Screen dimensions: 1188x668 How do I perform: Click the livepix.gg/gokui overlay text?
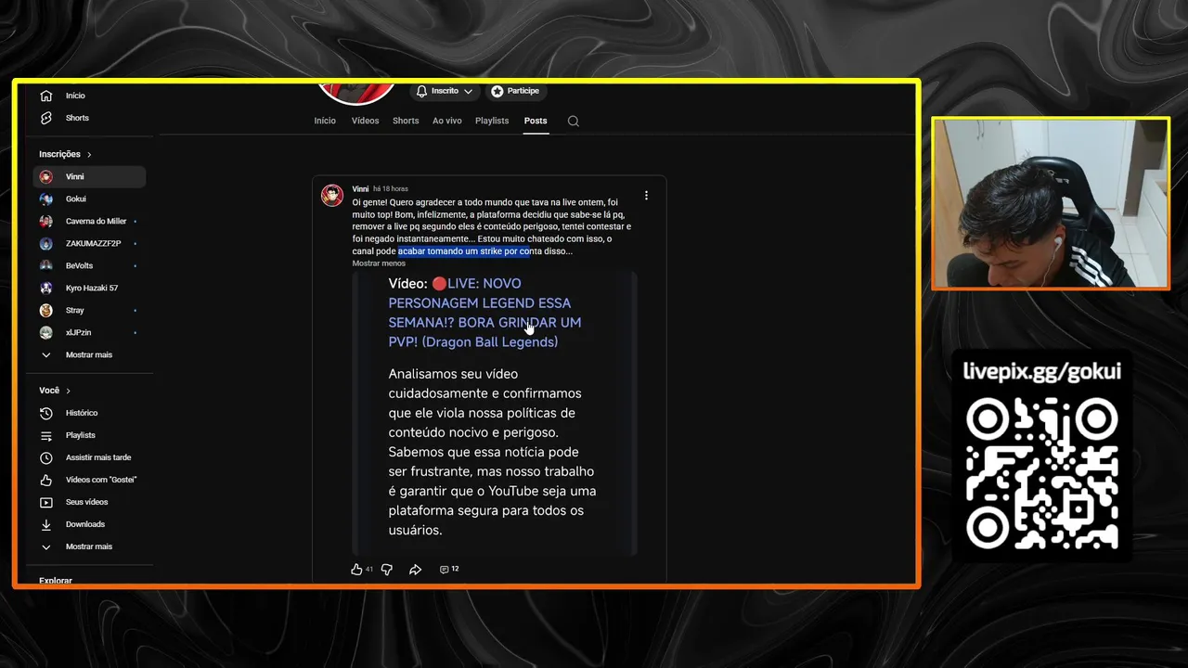[x=1041, y=371]
